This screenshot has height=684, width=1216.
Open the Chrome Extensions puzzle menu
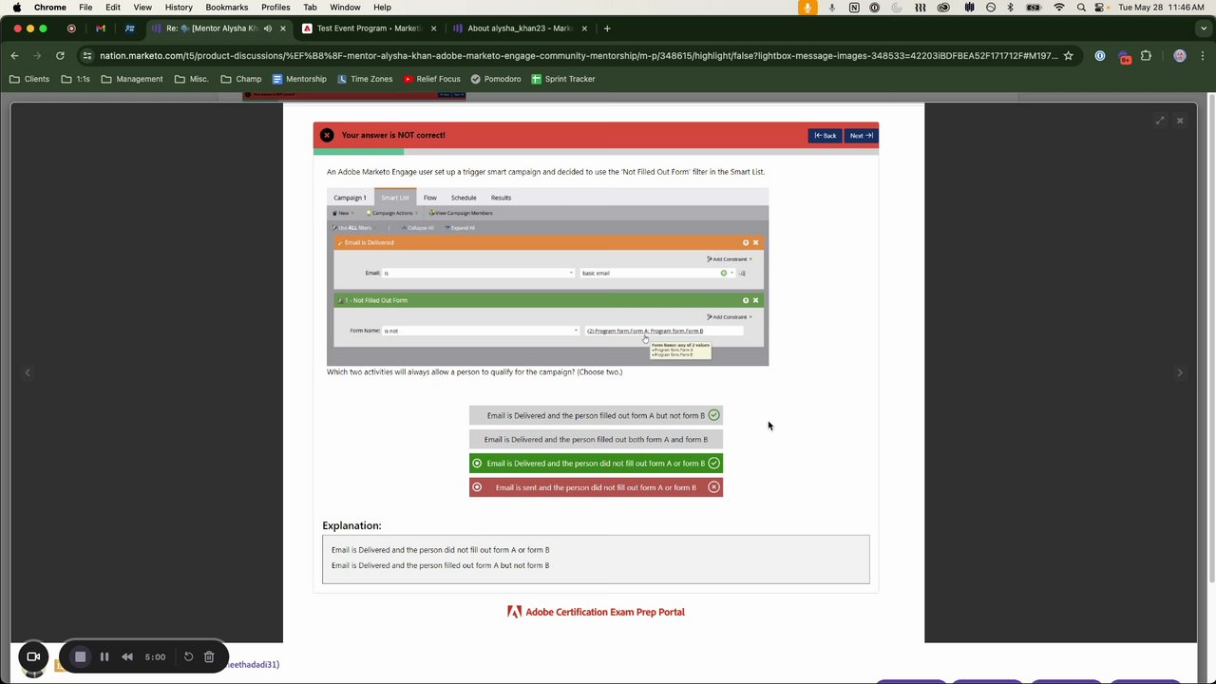[x=1146, y=56]
